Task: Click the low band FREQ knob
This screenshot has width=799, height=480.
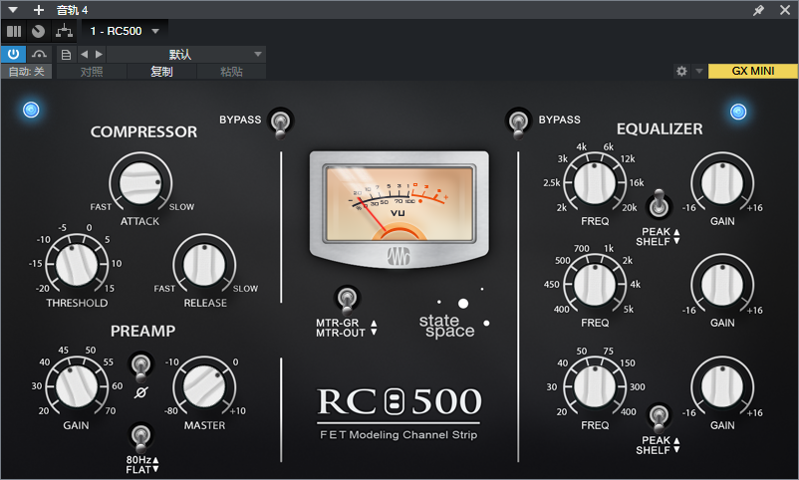Action: [595, 386]
